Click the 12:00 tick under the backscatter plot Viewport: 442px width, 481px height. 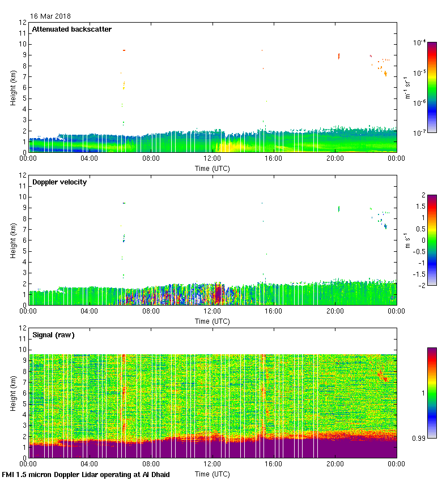tap(212, 158)
